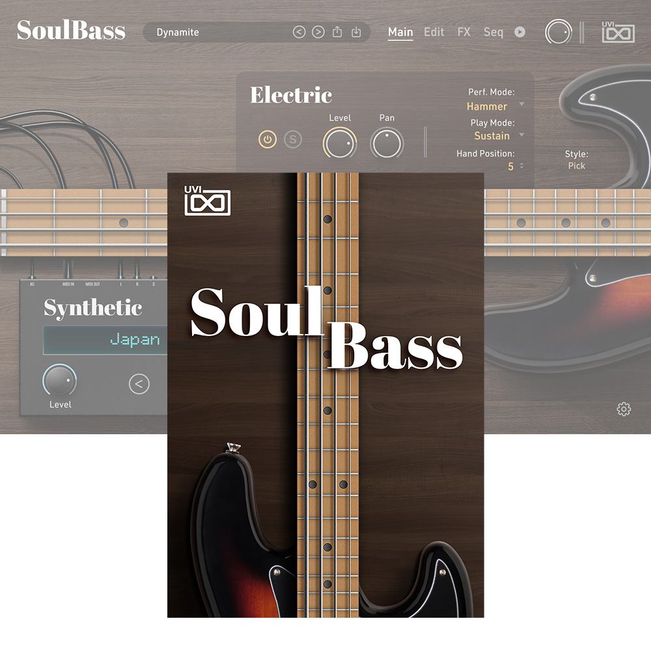Switch to the Main tab

[x=400, y=33]
